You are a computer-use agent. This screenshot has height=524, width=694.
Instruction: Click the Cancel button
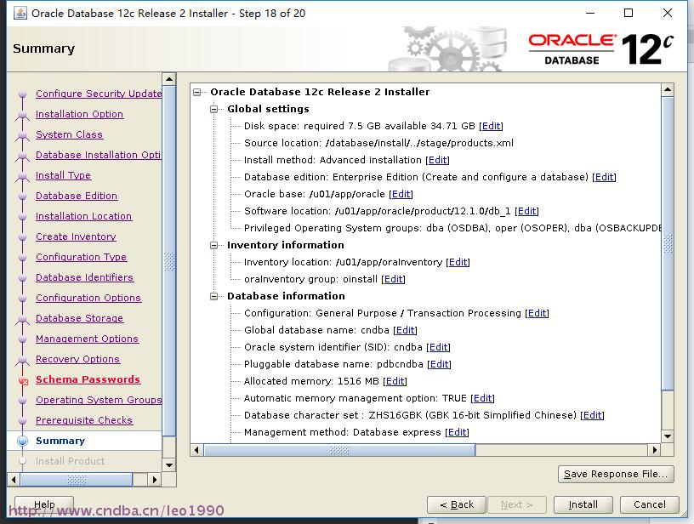(649, 504)
